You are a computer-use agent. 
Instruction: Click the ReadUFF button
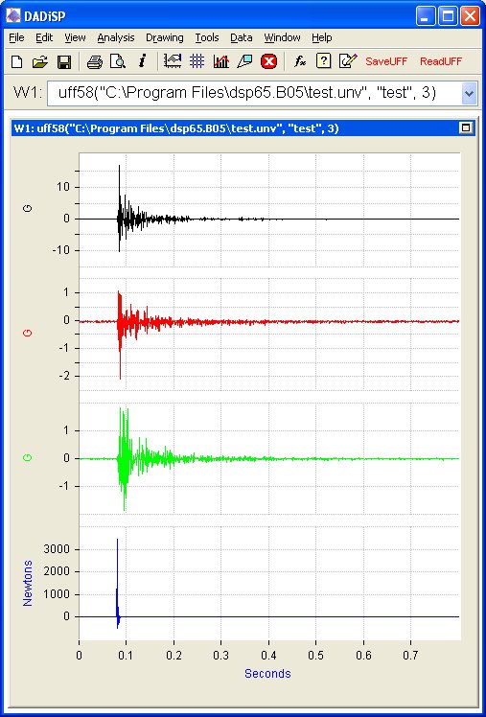point(441,61)
